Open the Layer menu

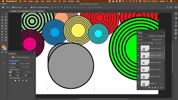(x=37, y=1)
